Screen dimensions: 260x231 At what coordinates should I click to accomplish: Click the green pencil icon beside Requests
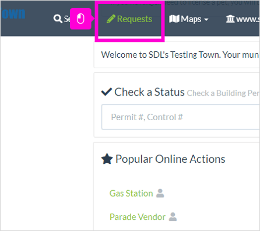111,19
